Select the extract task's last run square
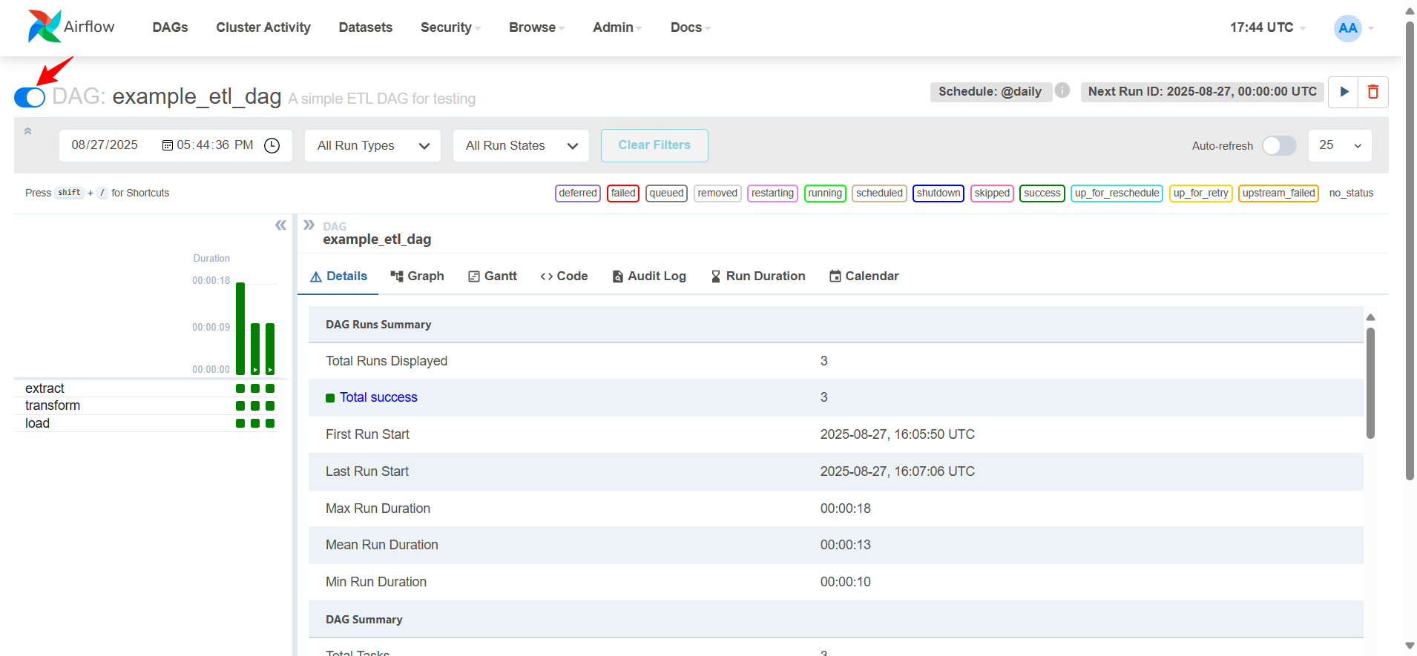Screen dimensions: 1417x656 [270, 388]
